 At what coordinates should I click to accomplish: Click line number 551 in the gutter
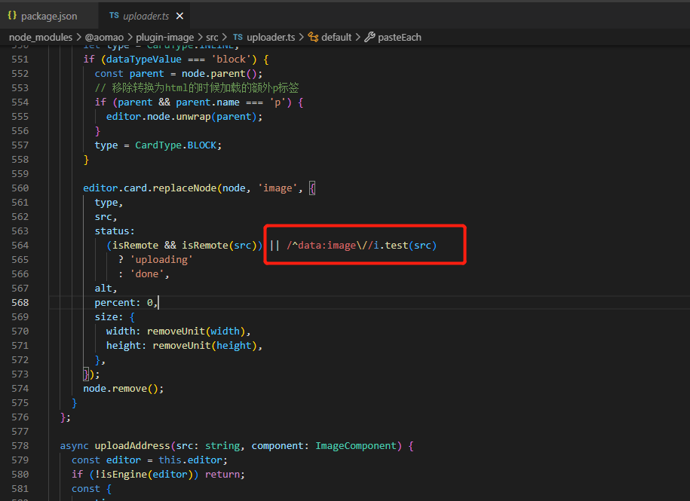20,59
